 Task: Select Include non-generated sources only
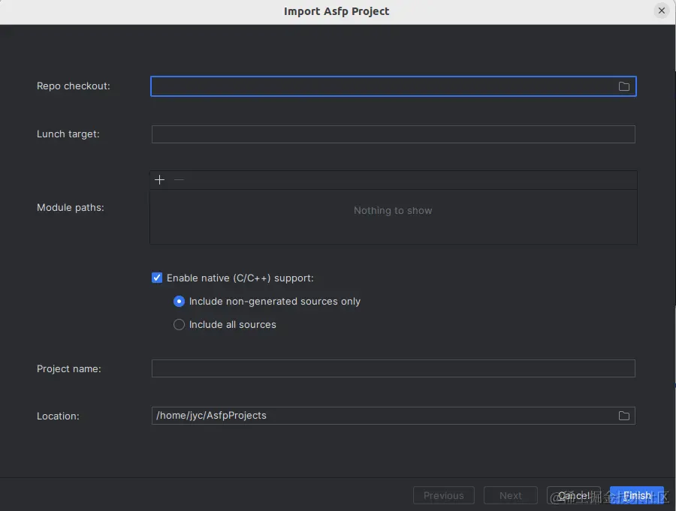click(x=179, y=302)
